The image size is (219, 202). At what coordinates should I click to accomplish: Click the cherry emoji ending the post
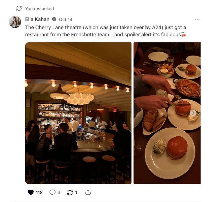click(x=184, y=34)
